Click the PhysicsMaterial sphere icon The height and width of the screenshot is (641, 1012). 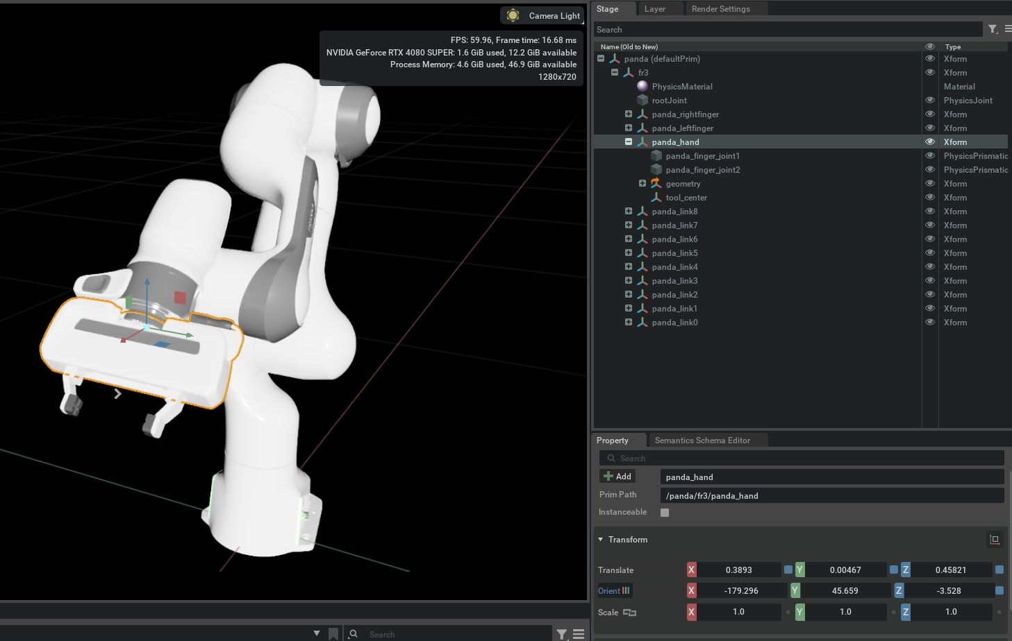click(x=642, y=86)
